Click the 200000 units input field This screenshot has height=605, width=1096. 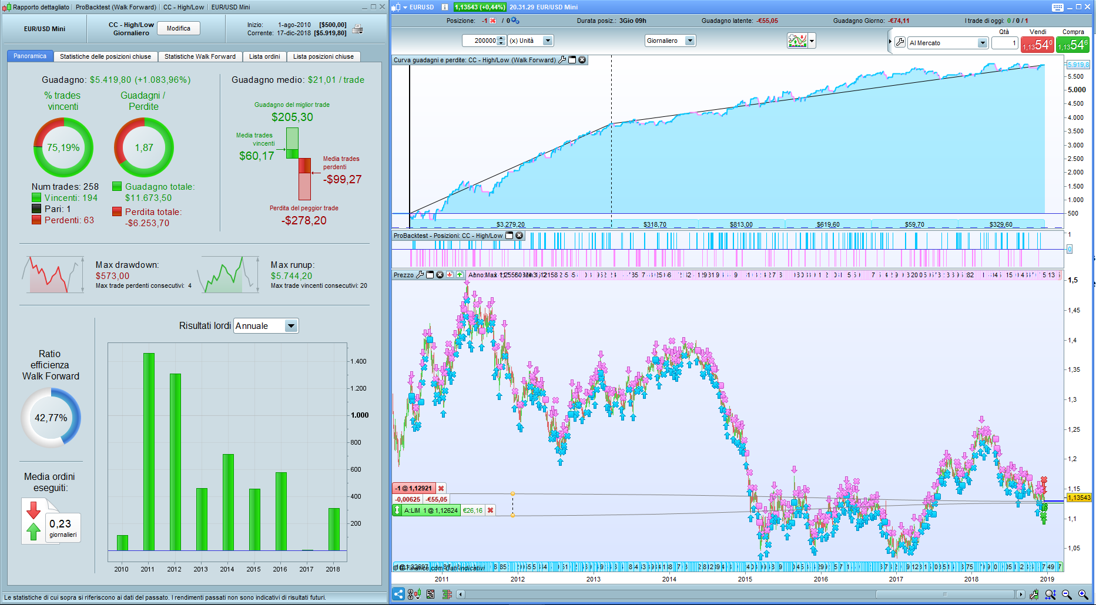(480, 41)
